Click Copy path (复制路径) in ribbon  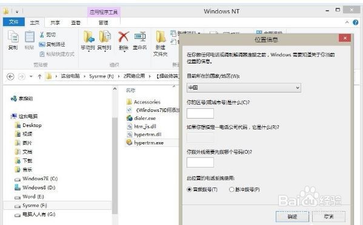pyautogui.click(x=52, y=44)
